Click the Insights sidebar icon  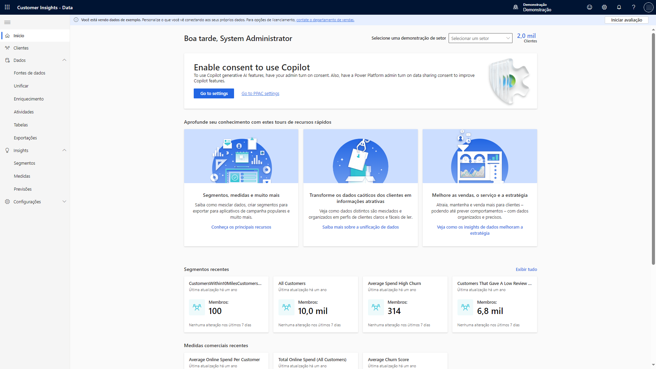click(x=7, y=150)
